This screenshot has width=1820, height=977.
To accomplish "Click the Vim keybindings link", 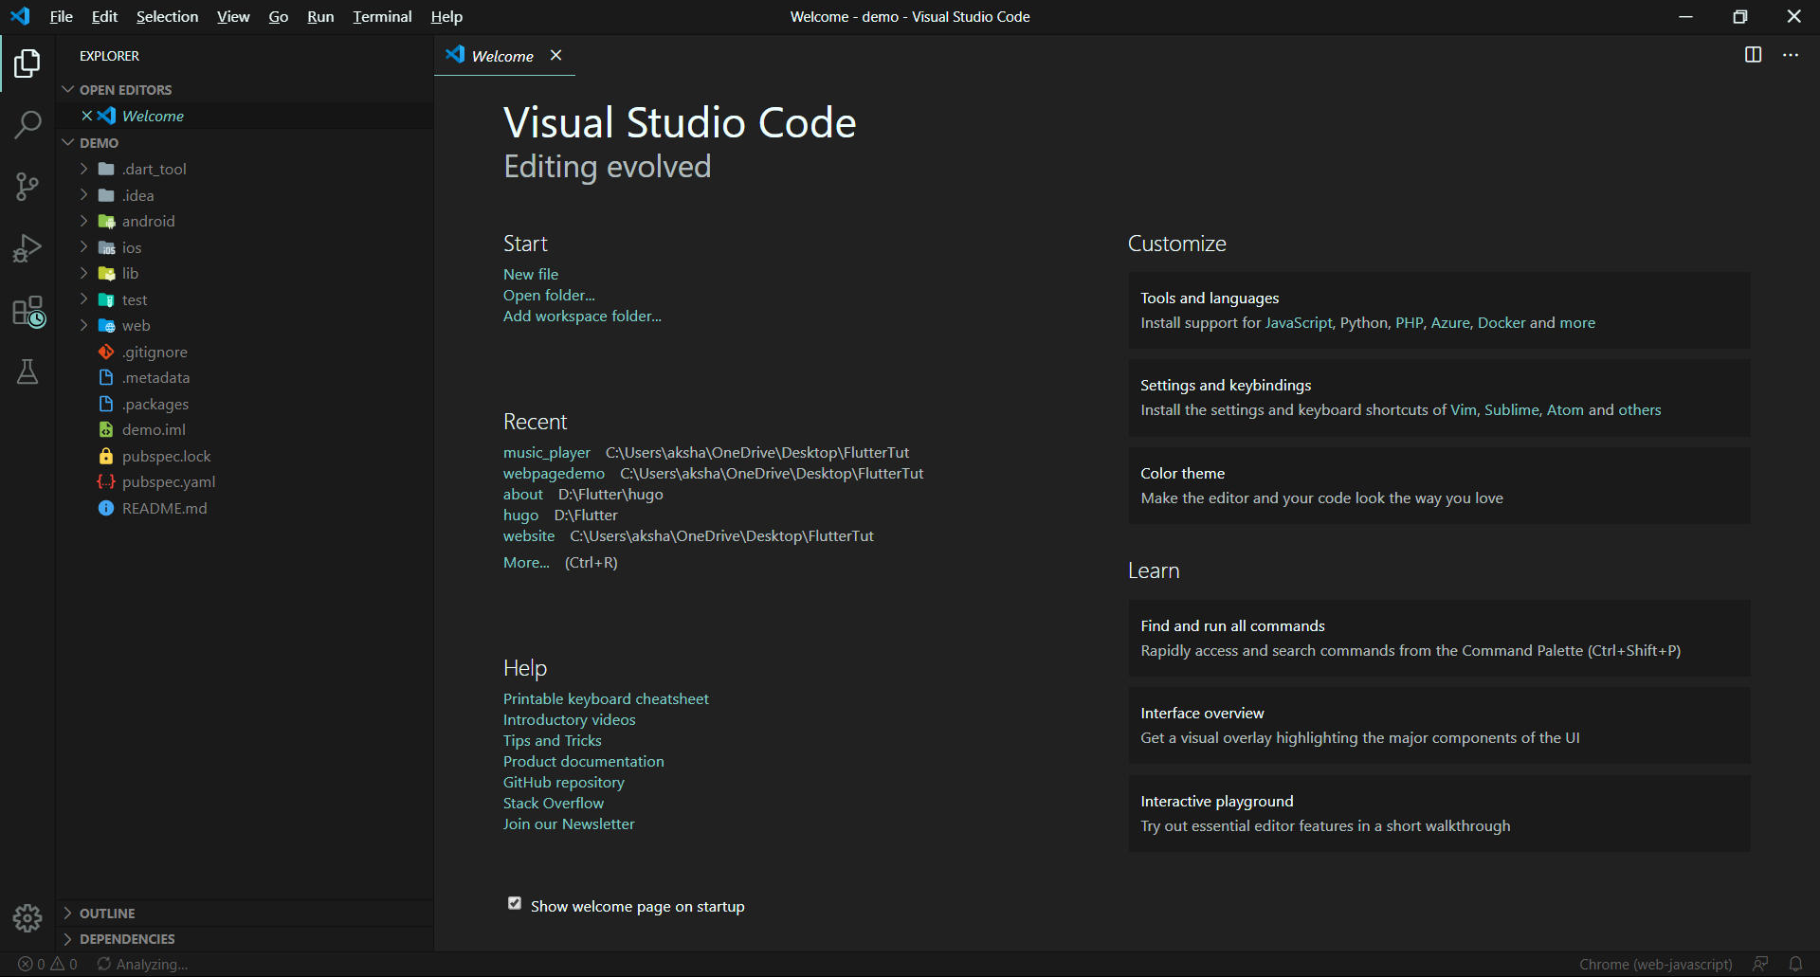I will point(1464,409).
